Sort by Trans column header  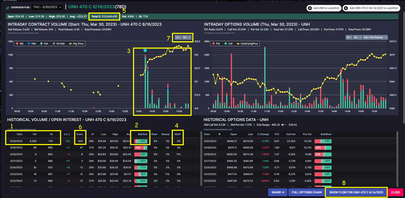tap(79, 134)
